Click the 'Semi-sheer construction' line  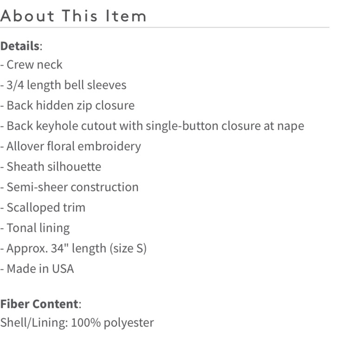point(72,187)
